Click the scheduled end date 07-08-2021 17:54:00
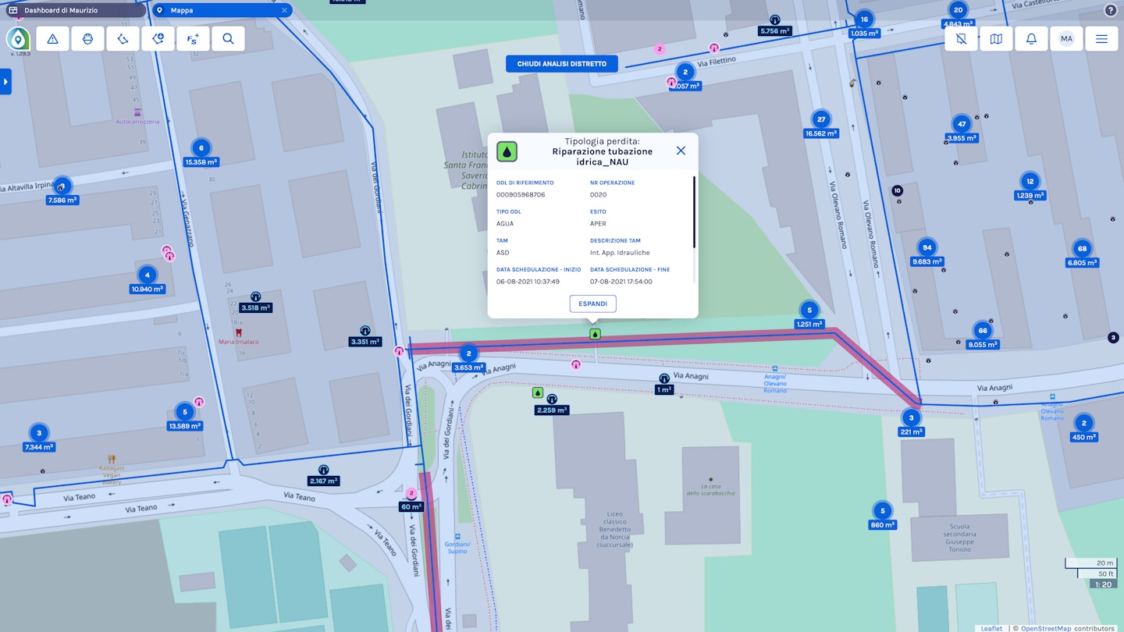This screenshot has height=632, width=1124. (x=621, y=282)
